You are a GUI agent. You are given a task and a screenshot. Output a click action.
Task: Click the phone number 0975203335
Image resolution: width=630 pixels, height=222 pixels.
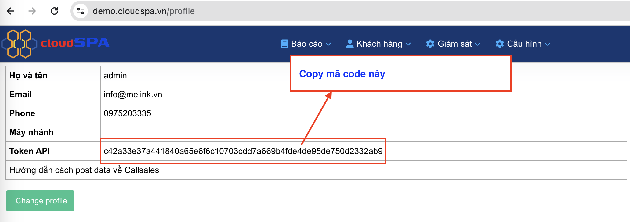point(127,113)
